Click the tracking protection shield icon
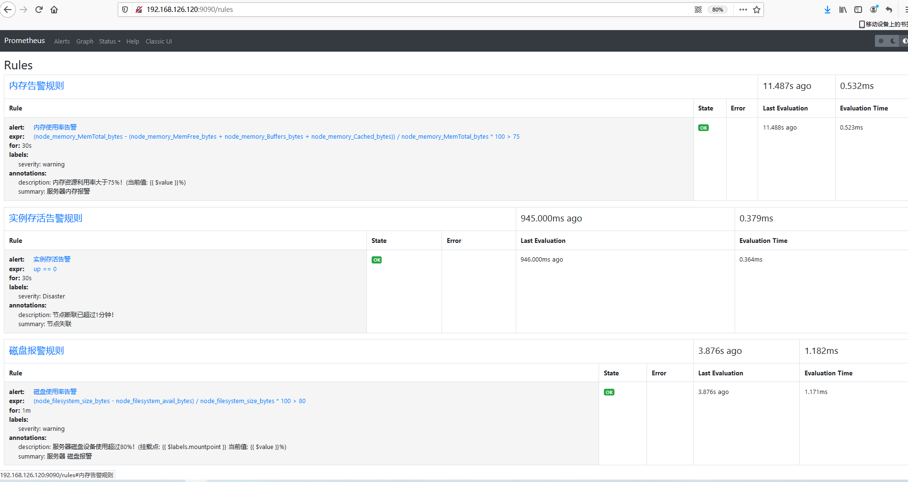 click(x=125, y=10)
